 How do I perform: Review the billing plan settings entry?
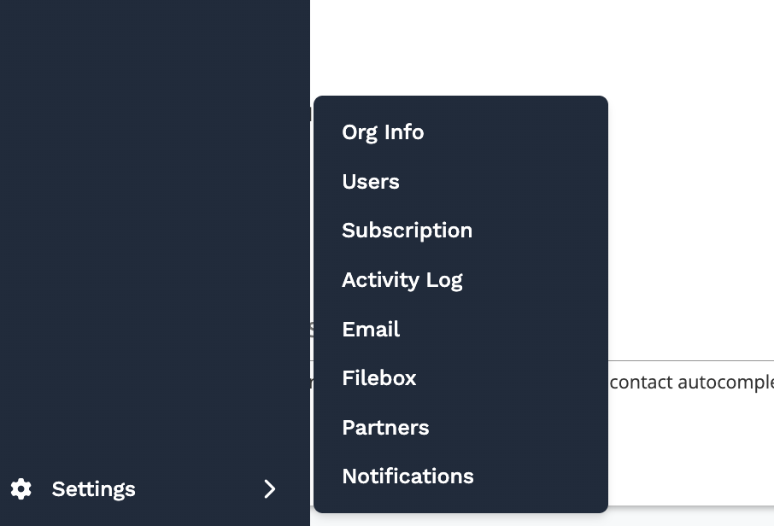(407, 231)
